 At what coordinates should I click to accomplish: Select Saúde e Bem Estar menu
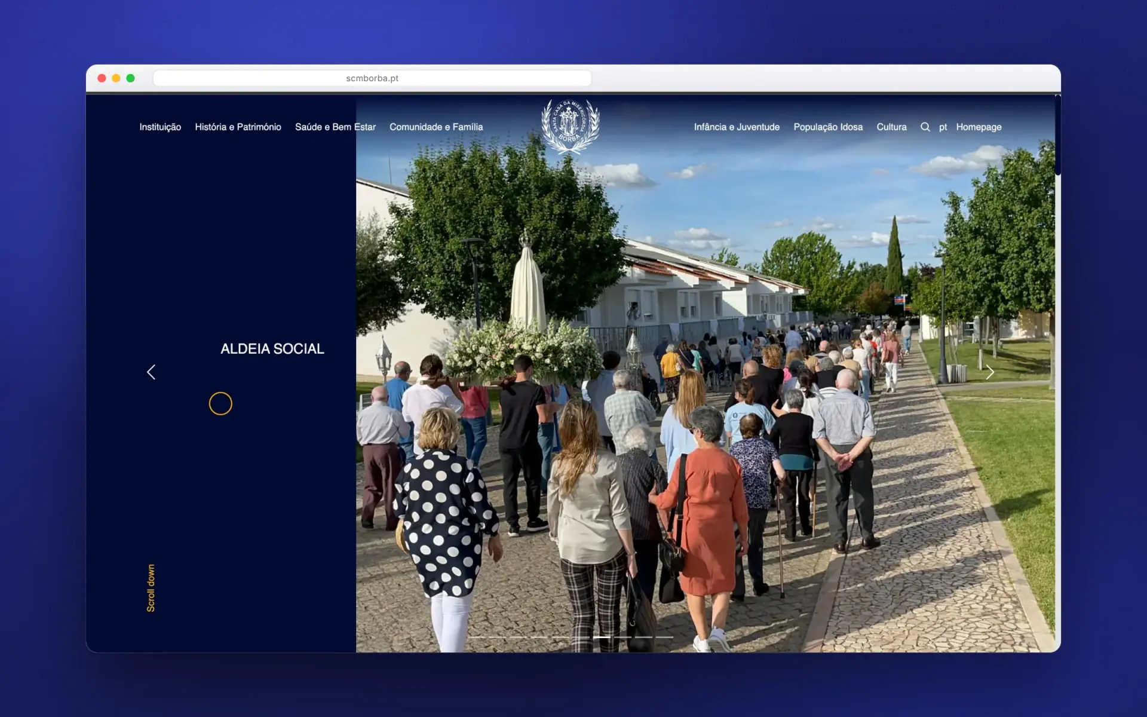click(335, 127)
